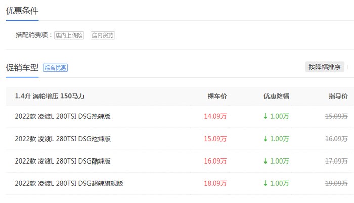This screenshot has height=203, width=354.
Task: Click the struck-through 19.09万 guide price
Action: 336,183
